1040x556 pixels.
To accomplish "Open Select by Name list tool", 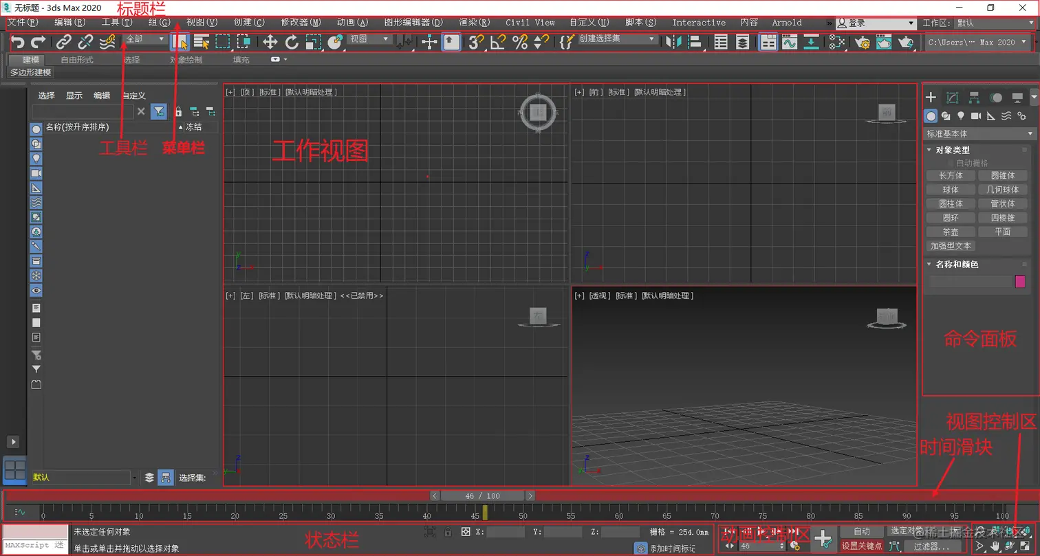I will 201,43.
